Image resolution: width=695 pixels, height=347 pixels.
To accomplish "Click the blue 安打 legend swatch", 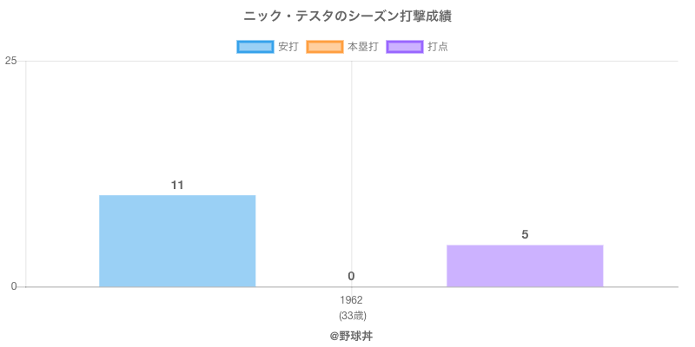I will (255, 47).
